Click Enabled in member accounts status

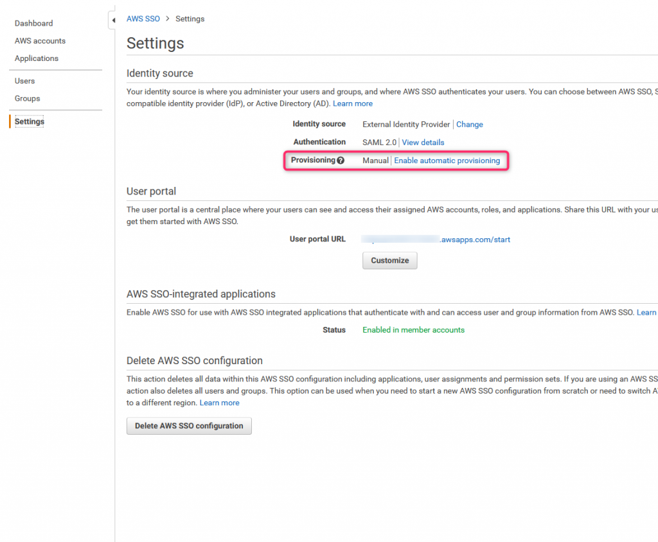[413, 330]
